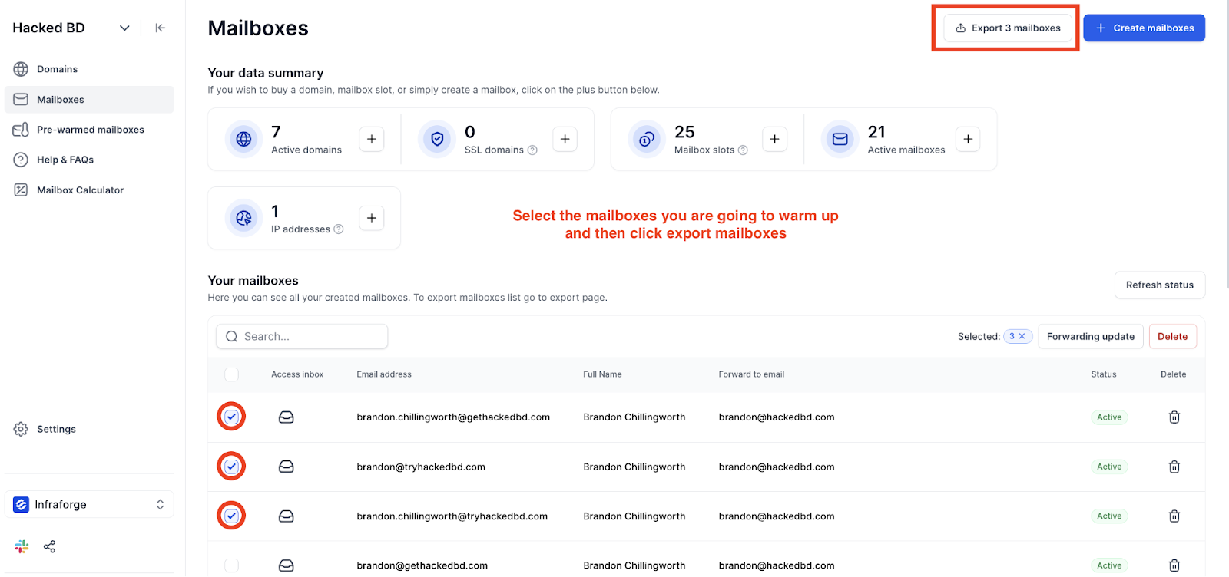This screenshot has width=1229, height=577.
Task: Open Domains in the sidebar
Action: tap(89, 69)
